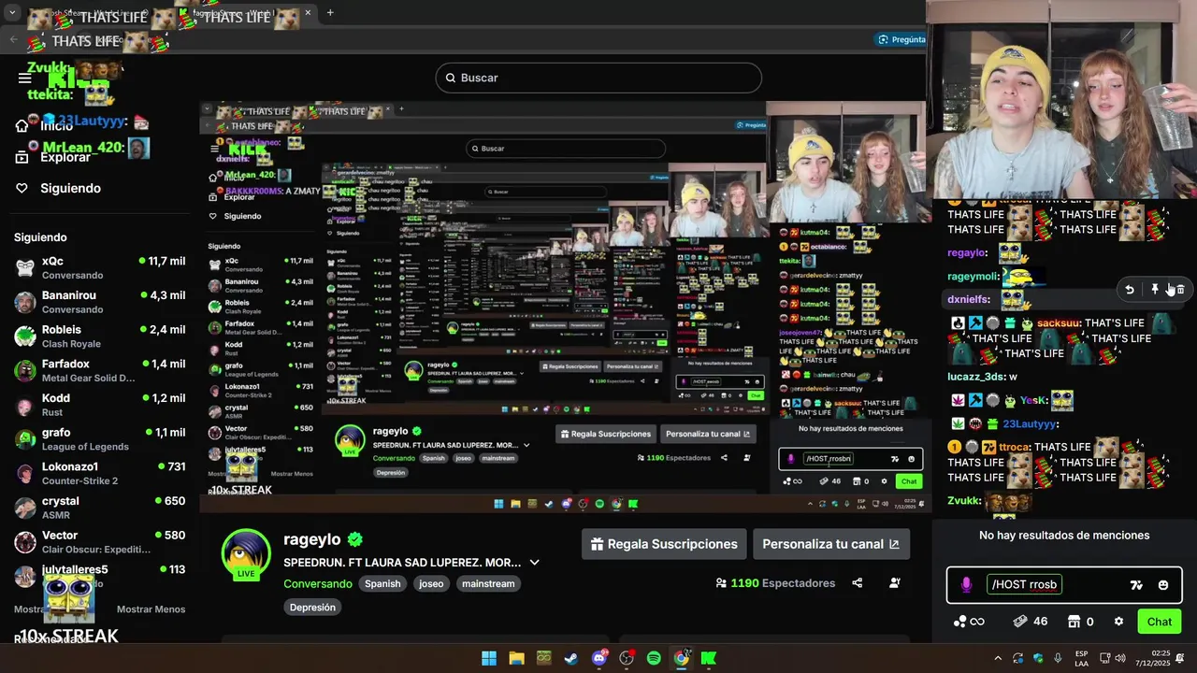Click regaylo username in chat
Viewport: 1197px width, 673px height.
[x=967, y=252]
